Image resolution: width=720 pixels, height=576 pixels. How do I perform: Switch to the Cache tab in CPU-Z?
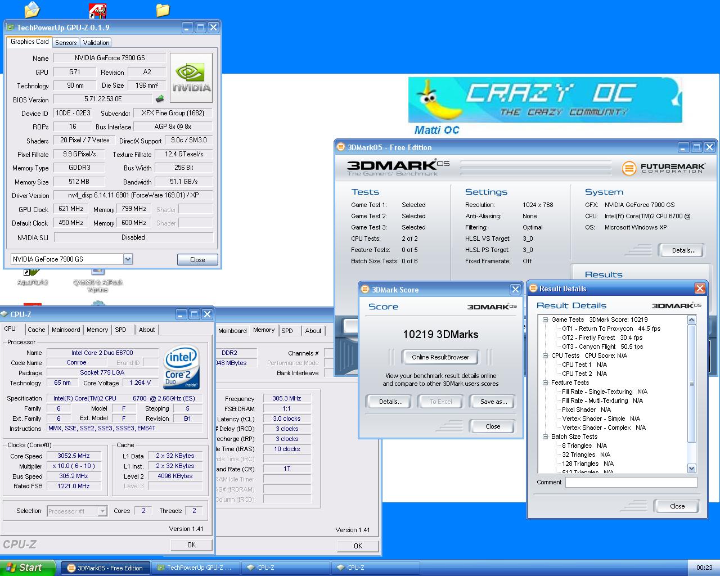pyautogui.click(x=37, y=330)
